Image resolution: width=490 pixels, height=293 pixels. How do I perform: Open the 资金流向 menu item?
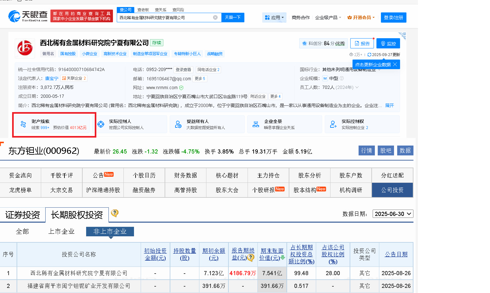(20, 175)
